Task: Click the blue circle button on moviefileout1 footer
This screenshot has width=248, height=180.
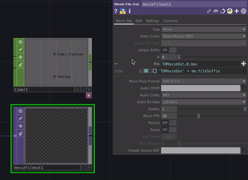Action: [83, 168]
